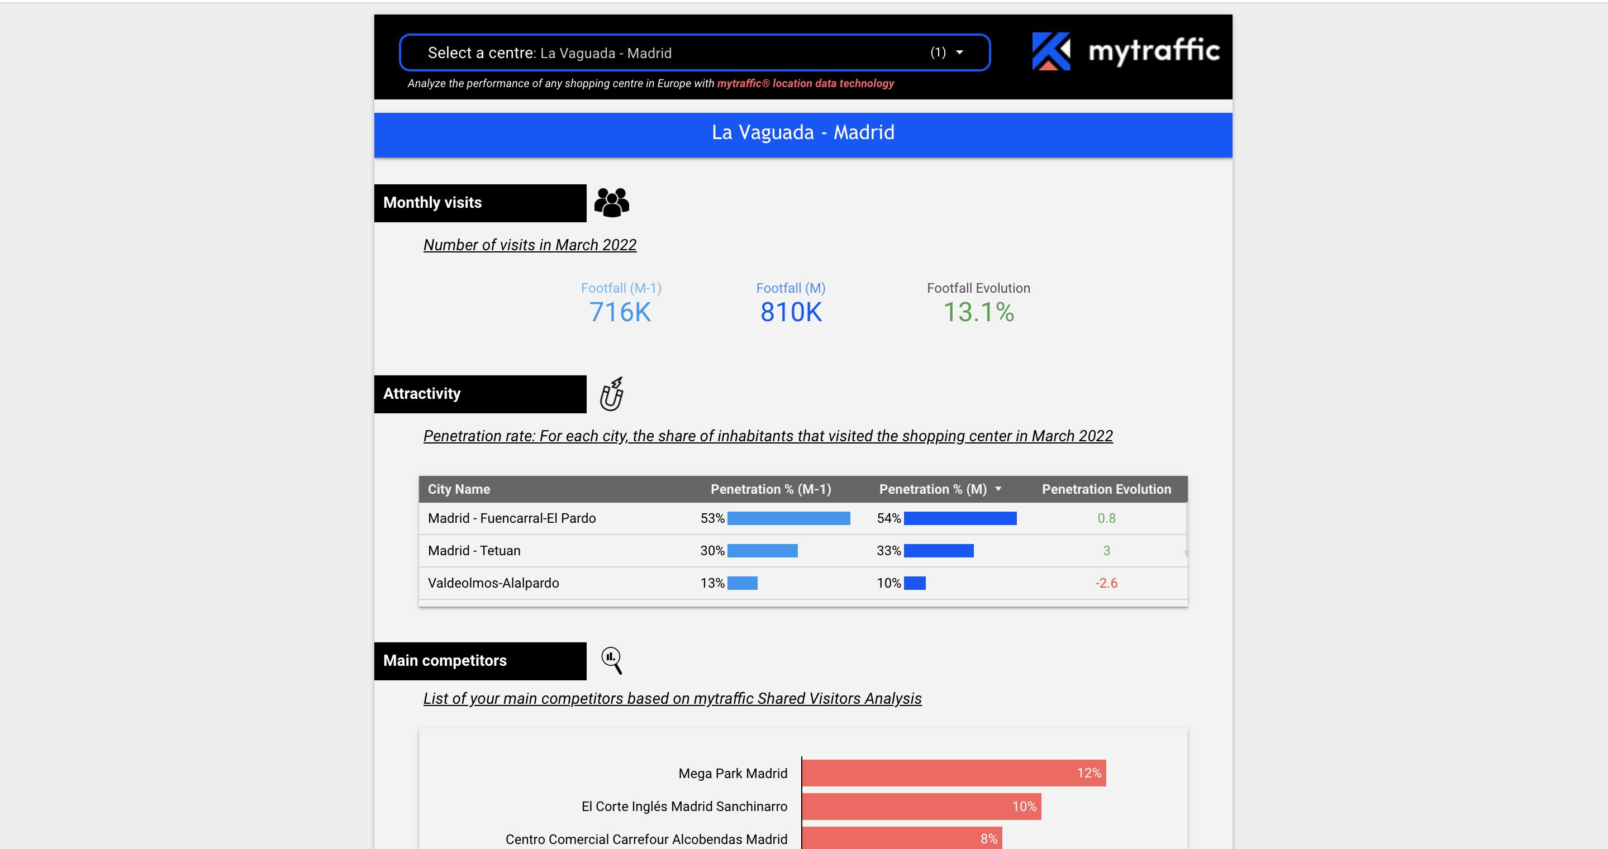Click the Penetration rate description heading
This screenshot has height=849, width=1608.
pyautogui.click(x=768, y=436)
